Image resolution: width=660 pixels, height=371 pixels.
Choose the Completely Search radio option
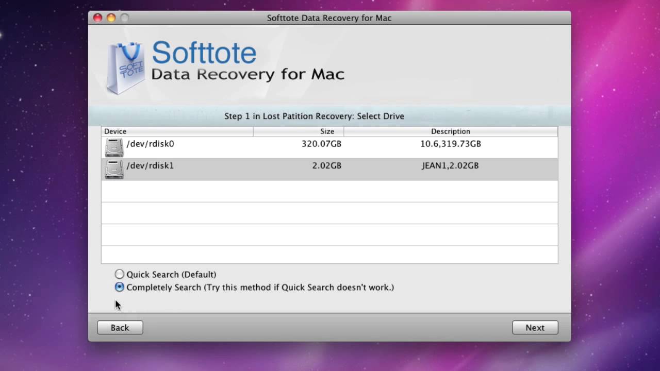[120, 287]
